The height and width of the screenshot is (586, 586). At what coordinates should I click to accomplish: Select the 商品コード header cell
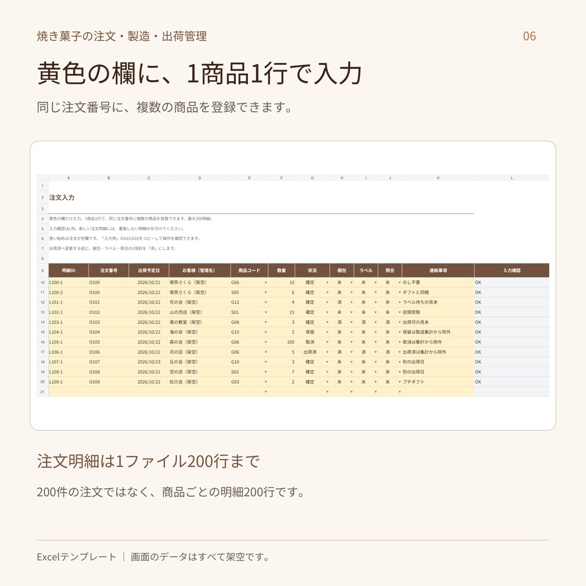click(250, 270)
